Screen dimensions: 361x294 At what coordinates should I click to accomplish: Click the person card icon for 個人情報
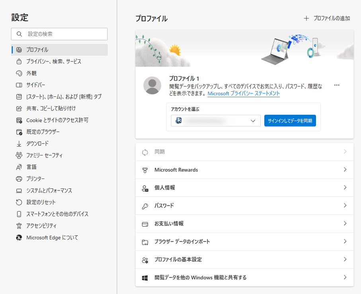pos(145,188)
